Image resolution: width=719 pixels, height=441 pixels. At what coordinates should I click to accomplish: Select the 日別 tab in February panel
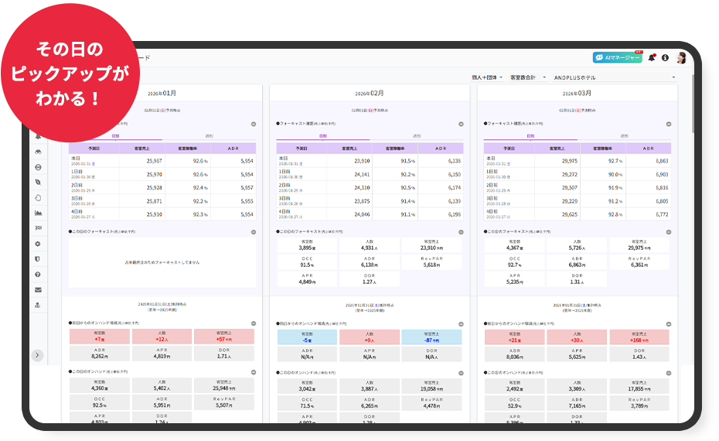pos(322,135)
